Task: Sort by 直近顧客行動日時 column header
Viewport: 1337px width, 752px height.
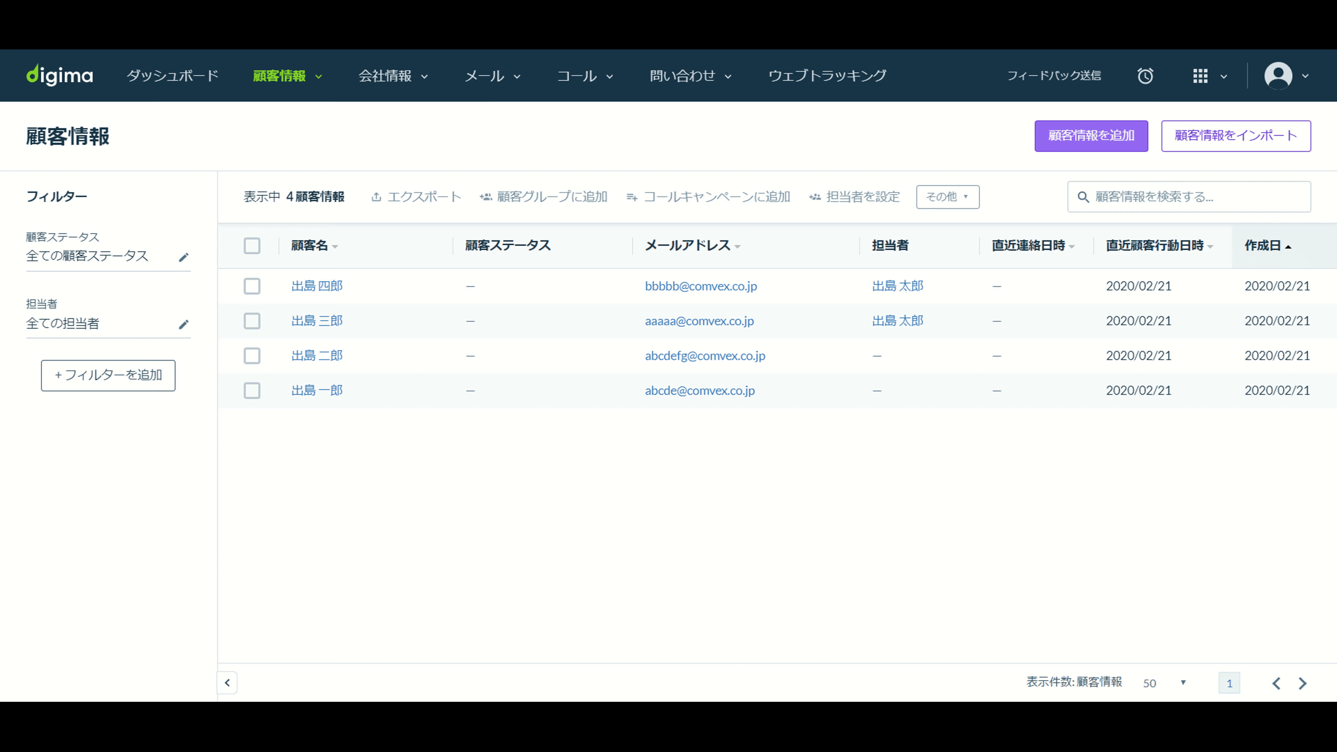Action: (1159, 245)
